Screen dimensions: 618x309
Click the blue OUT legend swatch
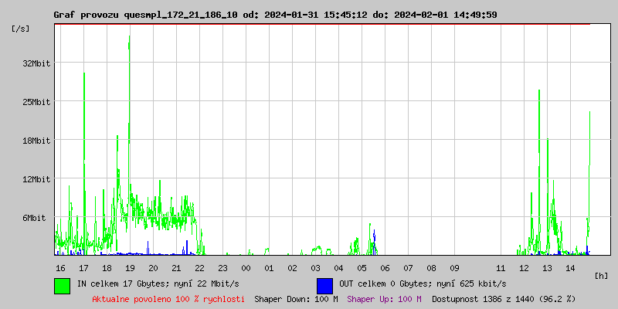(324, 286)
